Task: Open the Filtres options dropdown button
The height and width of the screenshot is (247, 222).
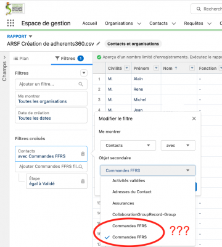Action: [x=84, y=73]
